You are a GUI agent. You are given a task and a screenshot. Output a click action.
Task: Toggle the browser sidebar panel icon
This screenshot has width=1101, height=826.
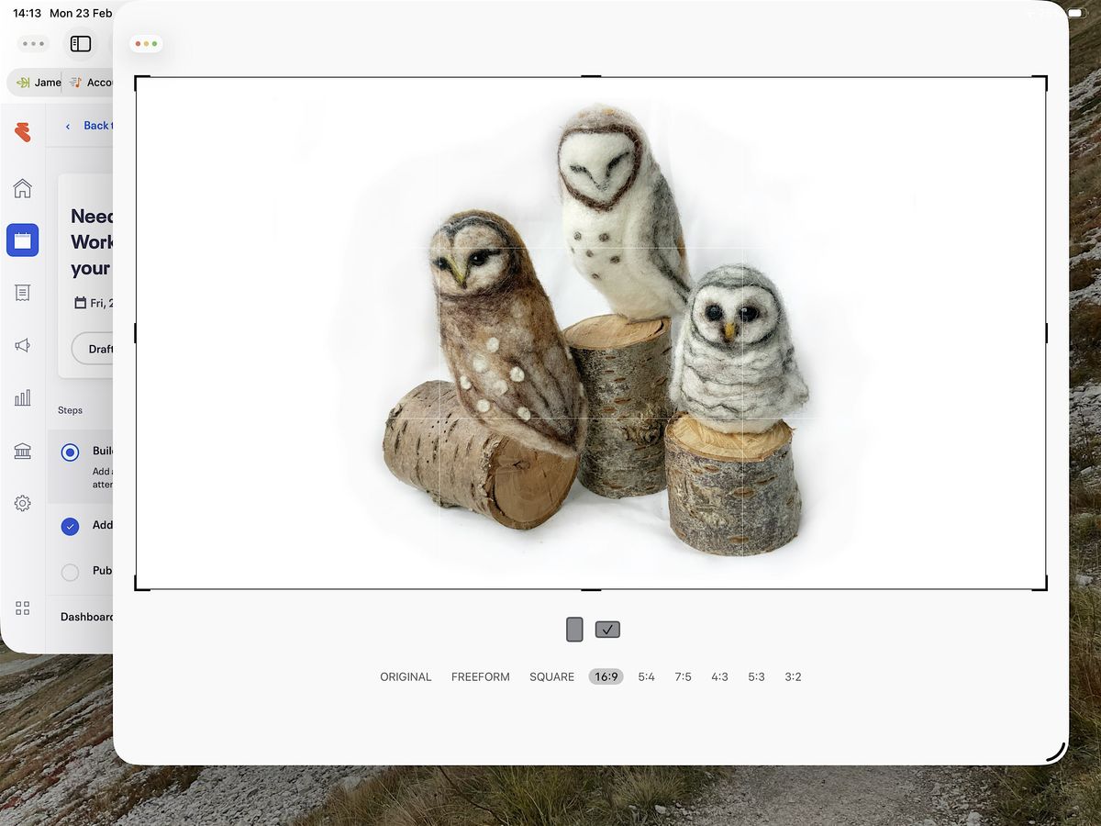(x=81, y=44)
